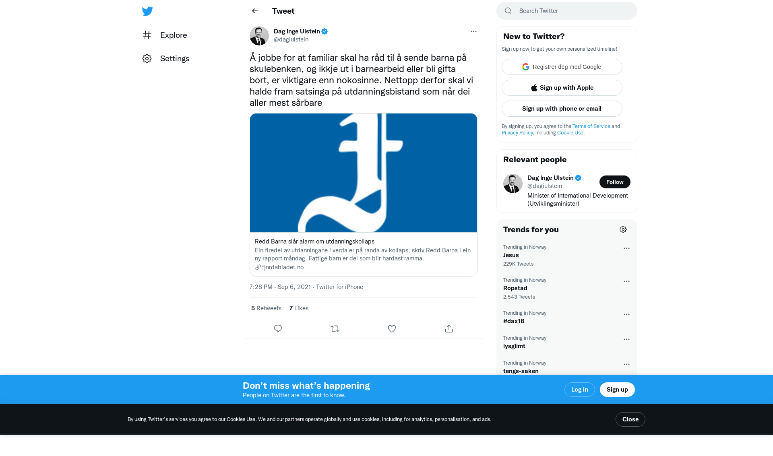The image size is (773, 456).
Task: Open Explore from the sidebar
Action: pyautogui.click(x=165, y=35)
